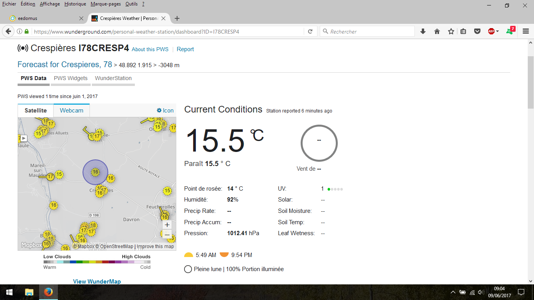The width and height of the screenshot is (534, 300).
Task: Click the map play arrow button
Action: (x=23, y=138)
